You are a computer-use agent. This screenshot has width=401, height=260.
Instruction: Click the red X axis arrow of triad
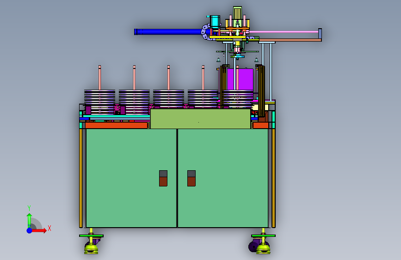[x=39, y=230]
